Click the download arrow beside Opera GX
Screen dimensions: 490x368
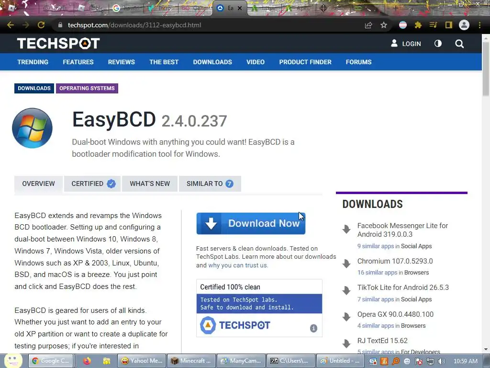[346, 317]
